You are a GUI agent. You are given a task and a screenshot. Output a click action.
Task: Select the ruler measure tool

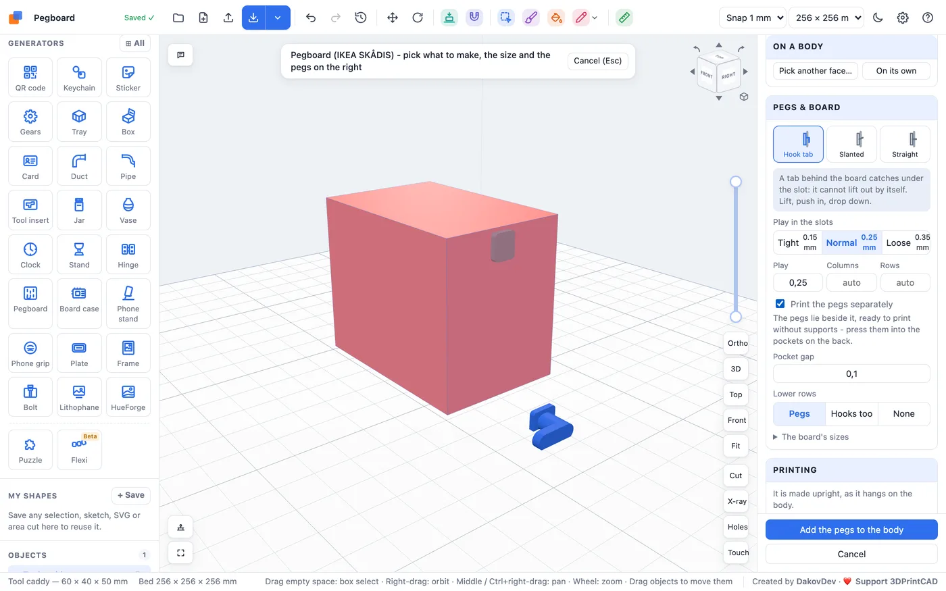[x=624, y=18]
